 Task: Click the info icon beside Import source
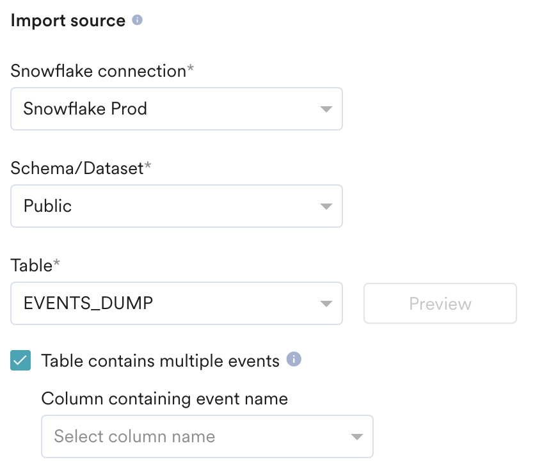(137, 20)
